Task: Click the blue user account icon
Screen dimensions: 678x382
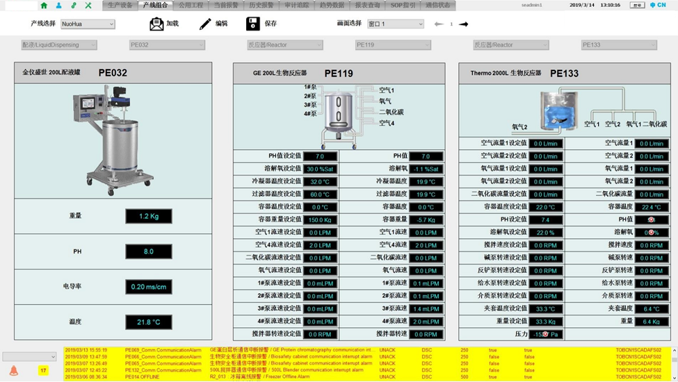Action: point(59,5)
